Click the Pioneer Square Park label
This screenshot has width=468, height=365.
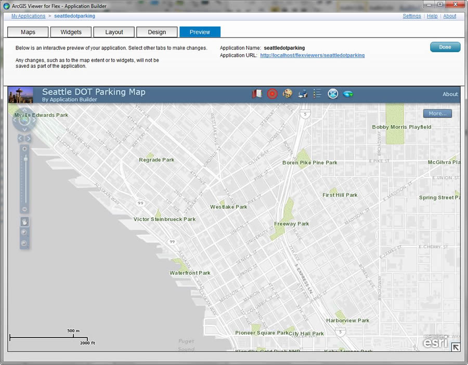262,333
